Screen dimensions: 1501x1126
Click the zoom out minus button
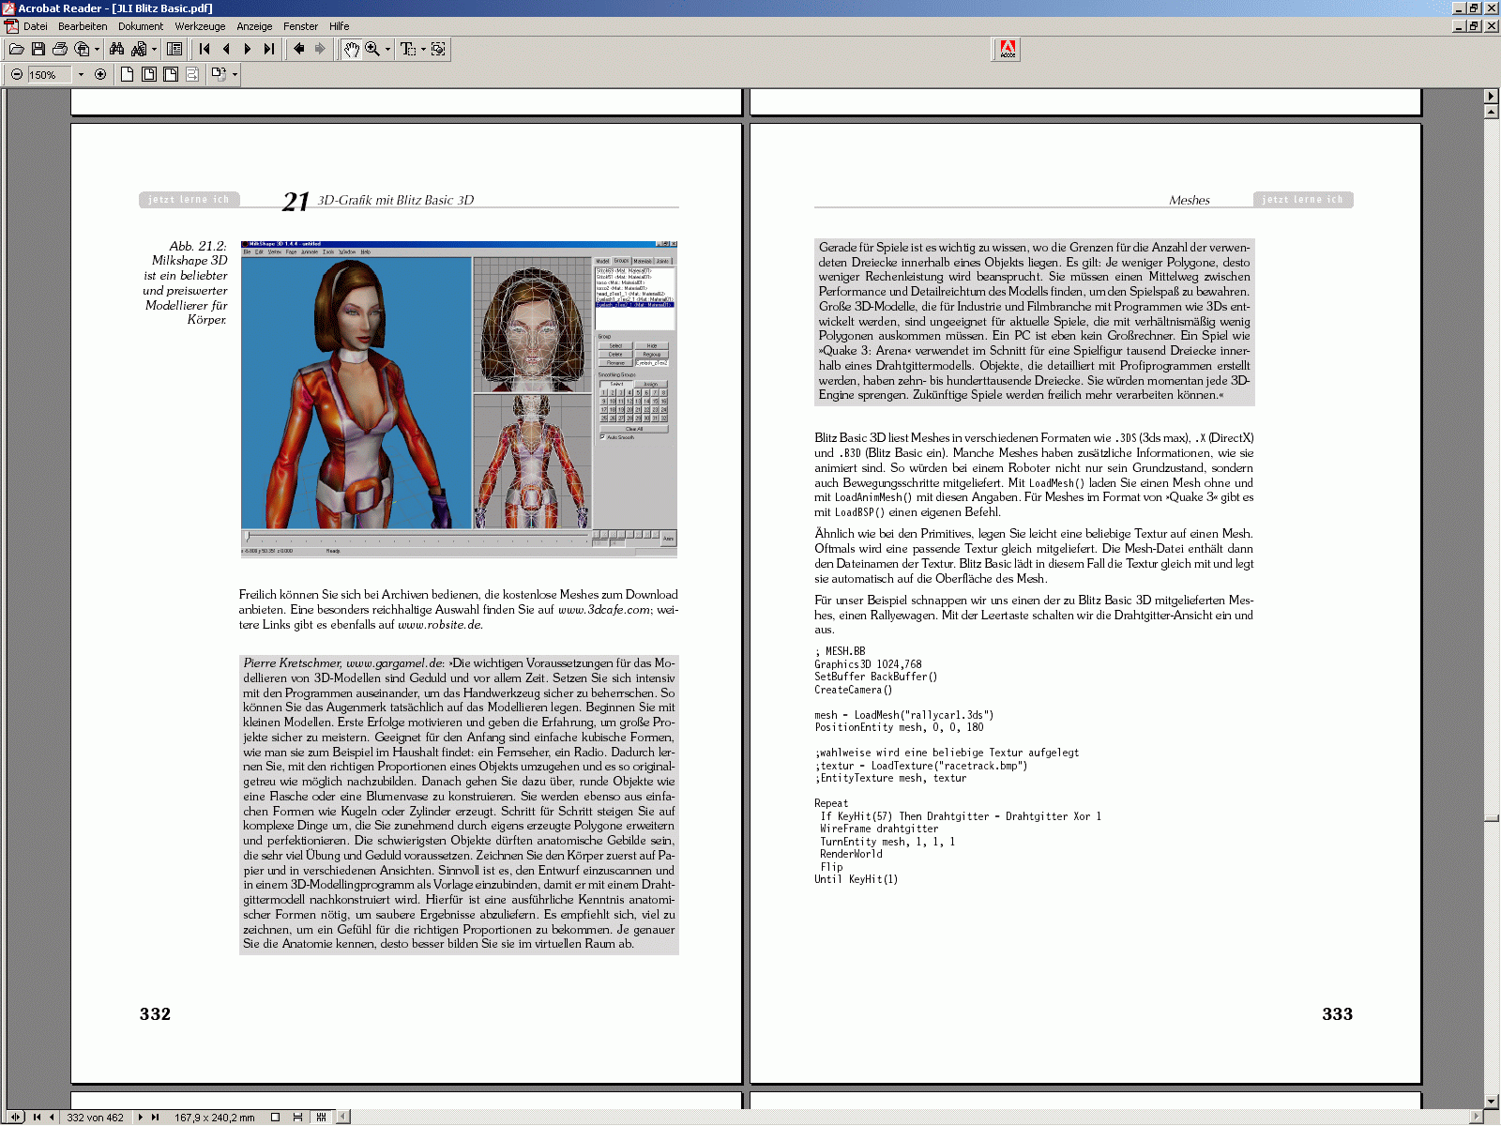coord(17,74)
